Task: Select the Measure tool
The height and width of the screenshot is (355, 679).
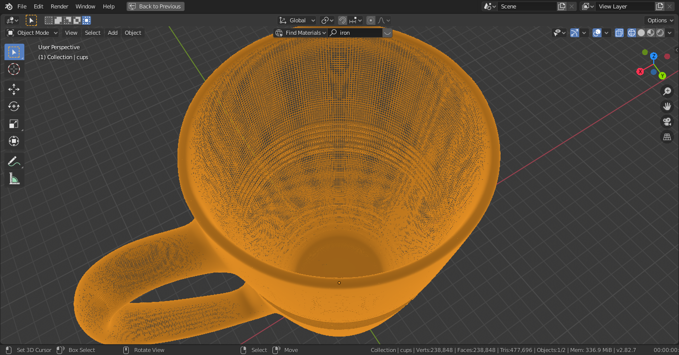Action: pos(14,178)
